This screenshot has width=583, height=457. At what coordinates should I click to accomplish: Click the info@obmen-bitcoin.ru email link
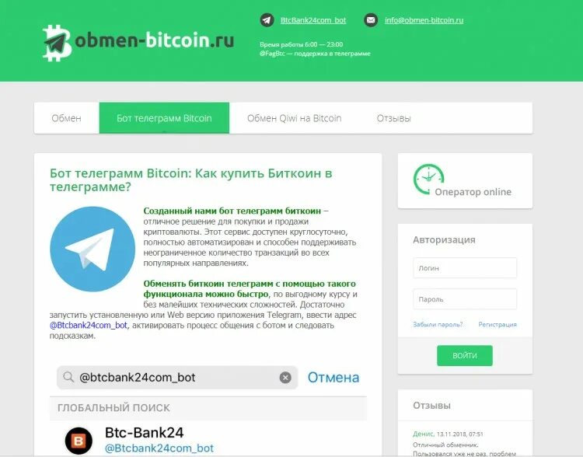point(424,20)
